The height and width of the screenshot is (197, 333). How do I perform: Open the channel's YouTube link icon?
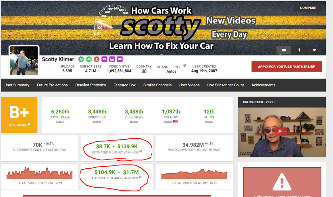(284, 50)
